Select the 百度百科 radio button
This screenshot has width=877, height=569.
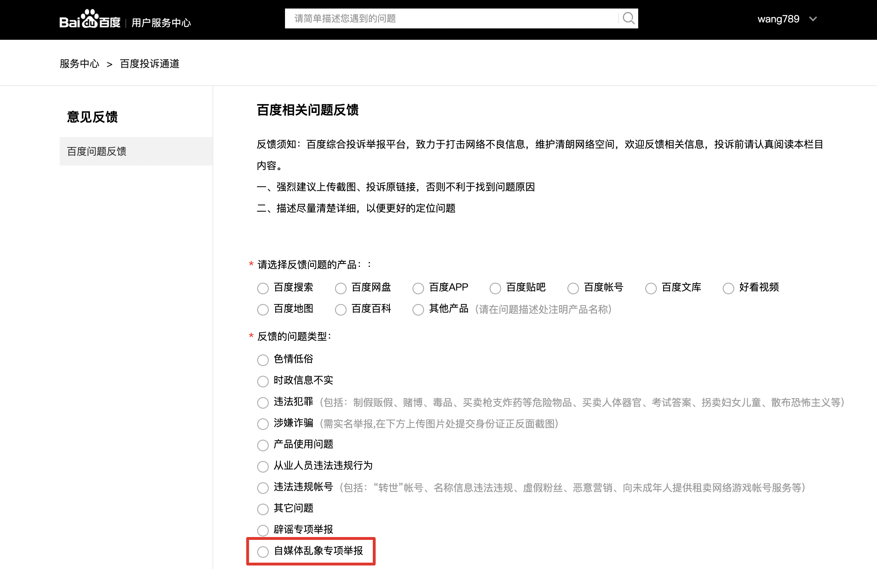(x=340, y=309)
